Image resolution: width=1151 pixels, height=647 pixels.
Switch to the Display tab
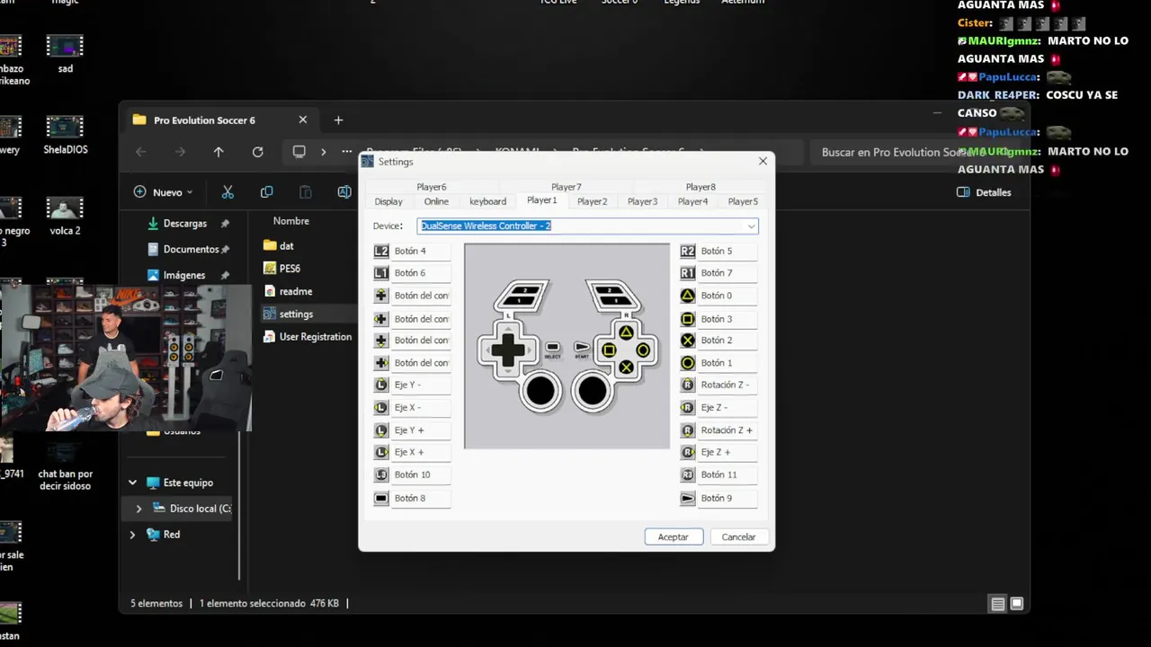pyautogui.click(x=388, y=201)
